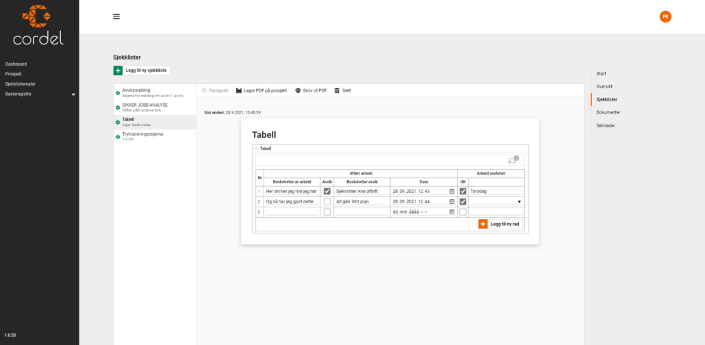This screenshot has width=705, height=345.
Task: Click the trash icon to Slett
Action: [x=337, y=90]
